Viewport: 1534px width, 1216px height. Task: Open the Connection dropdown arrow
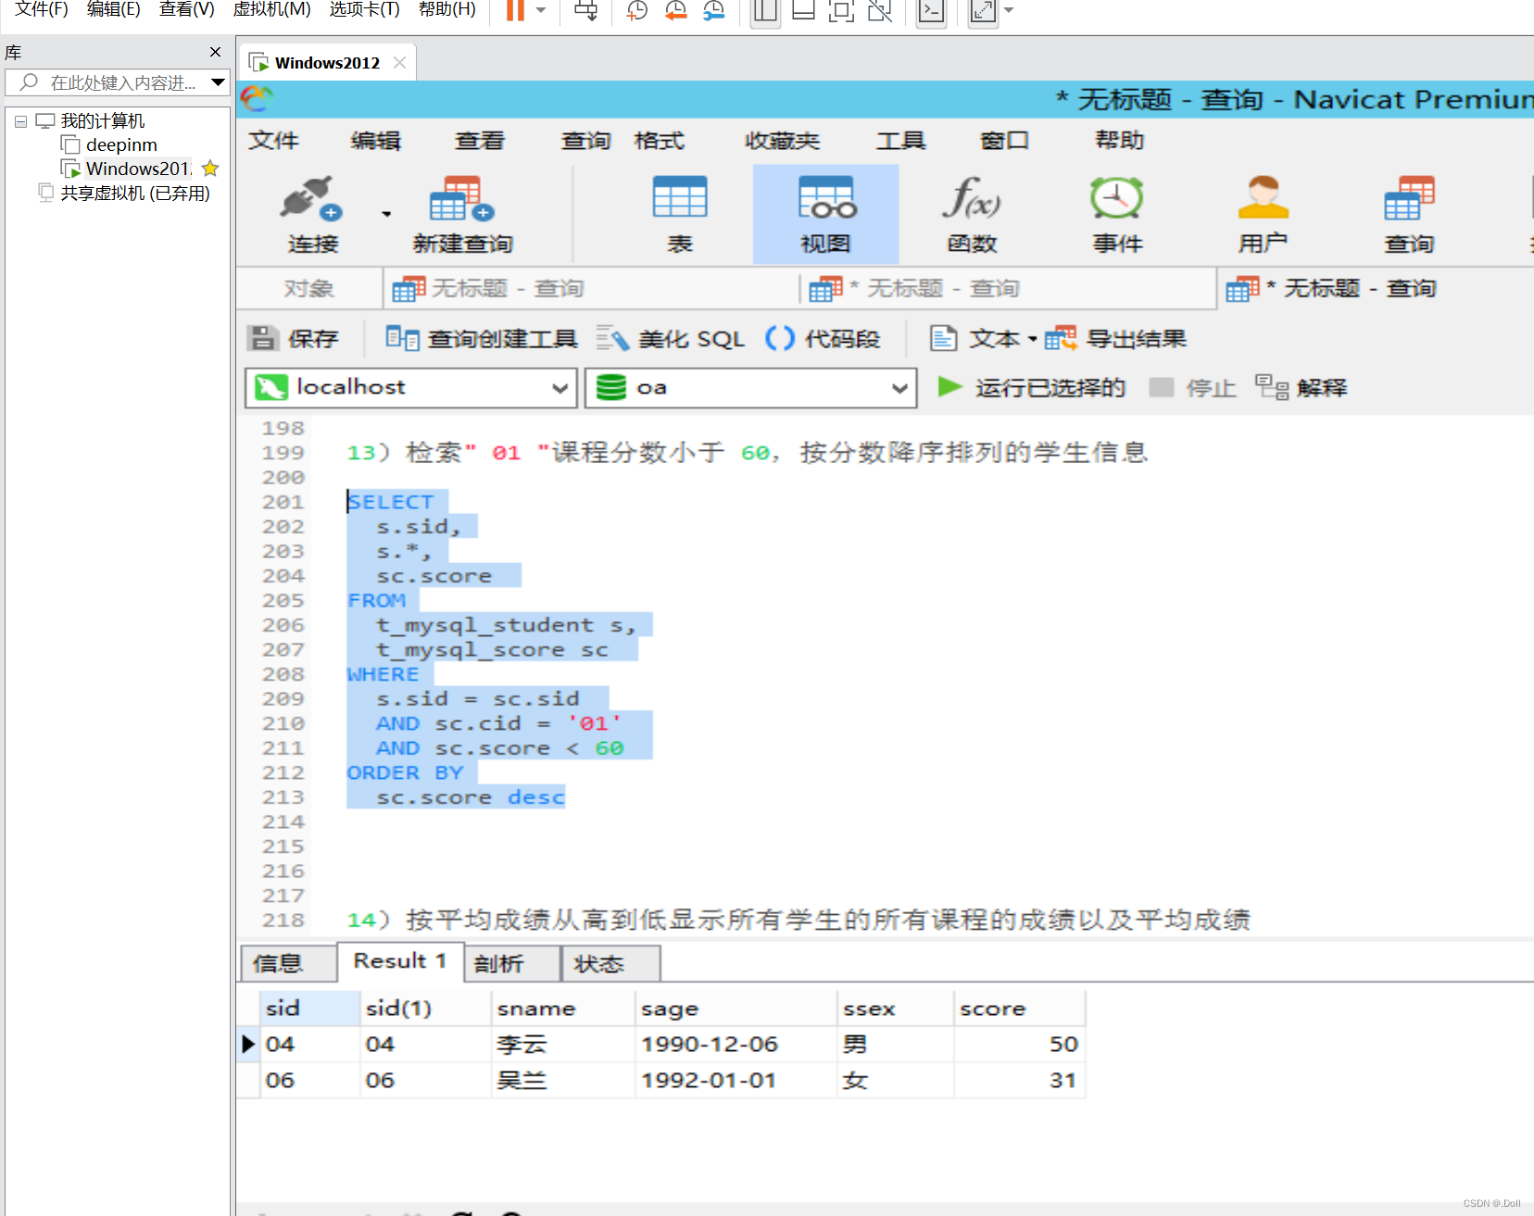pyautogui.click(x=386, y=214)
